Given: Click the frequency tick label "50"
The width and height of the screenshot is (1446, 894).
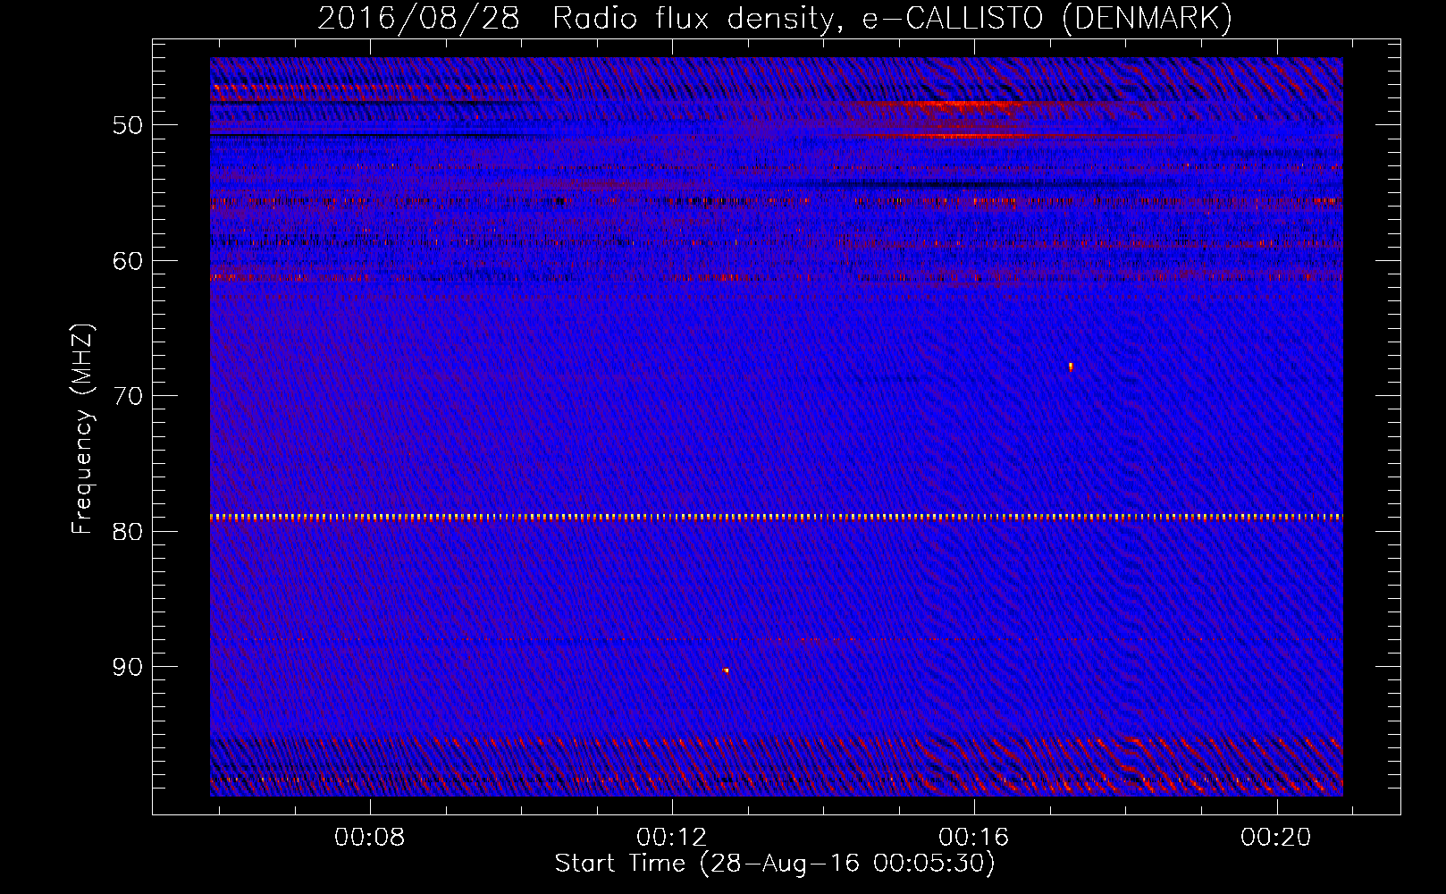Looking at the screenshot, I should 128,125.
